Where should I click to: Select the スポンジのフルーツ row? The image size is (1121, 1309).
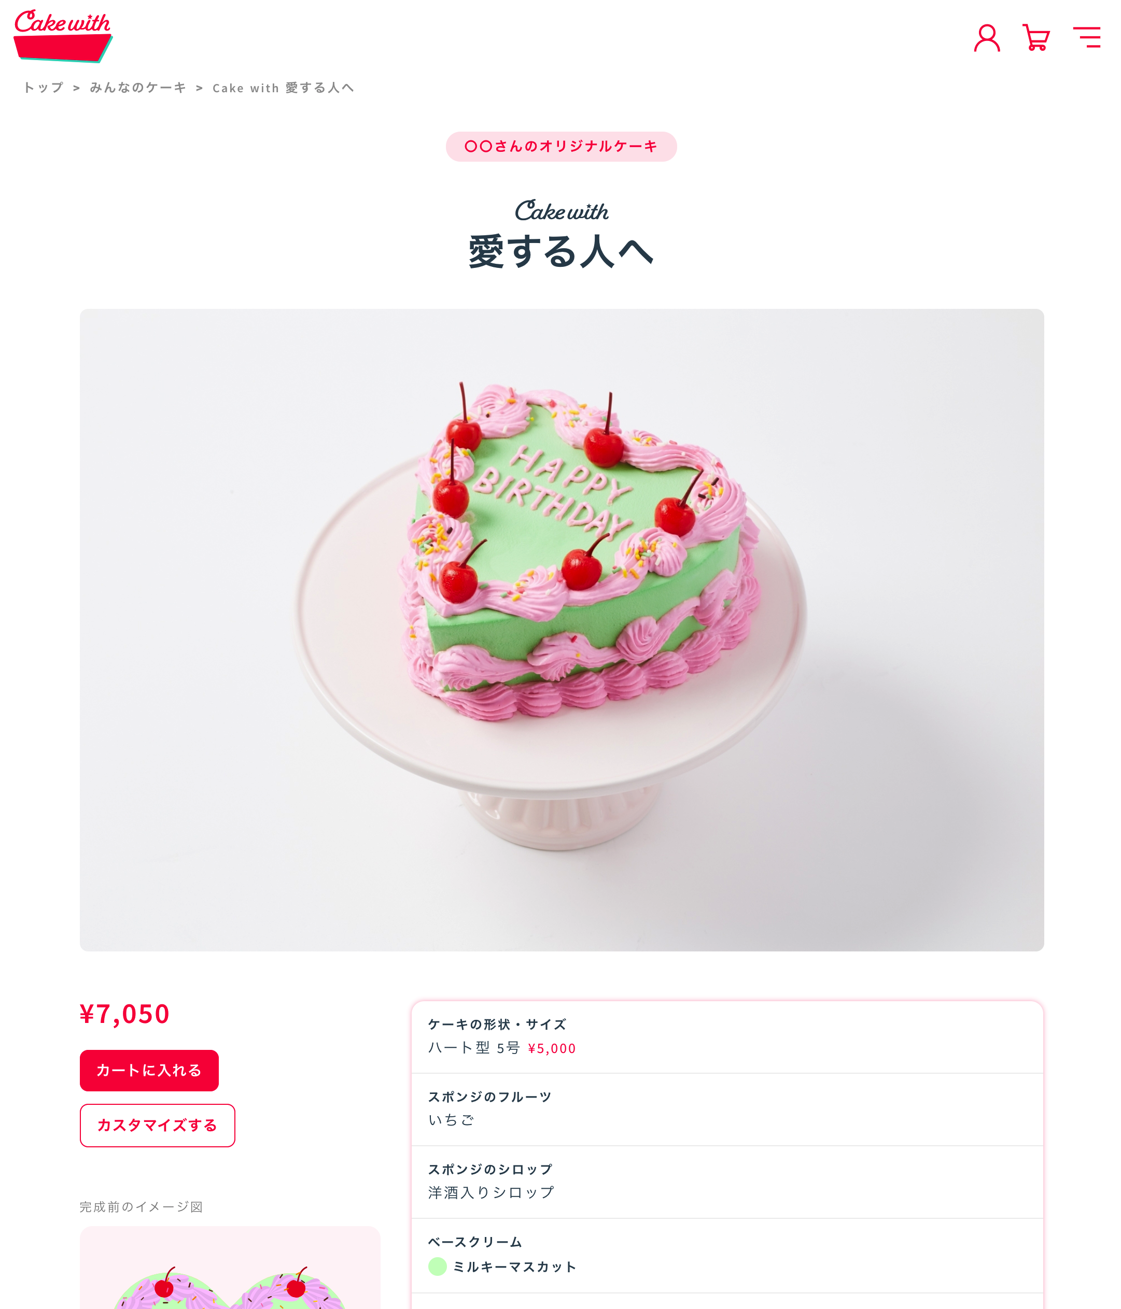coord(727,1109)
